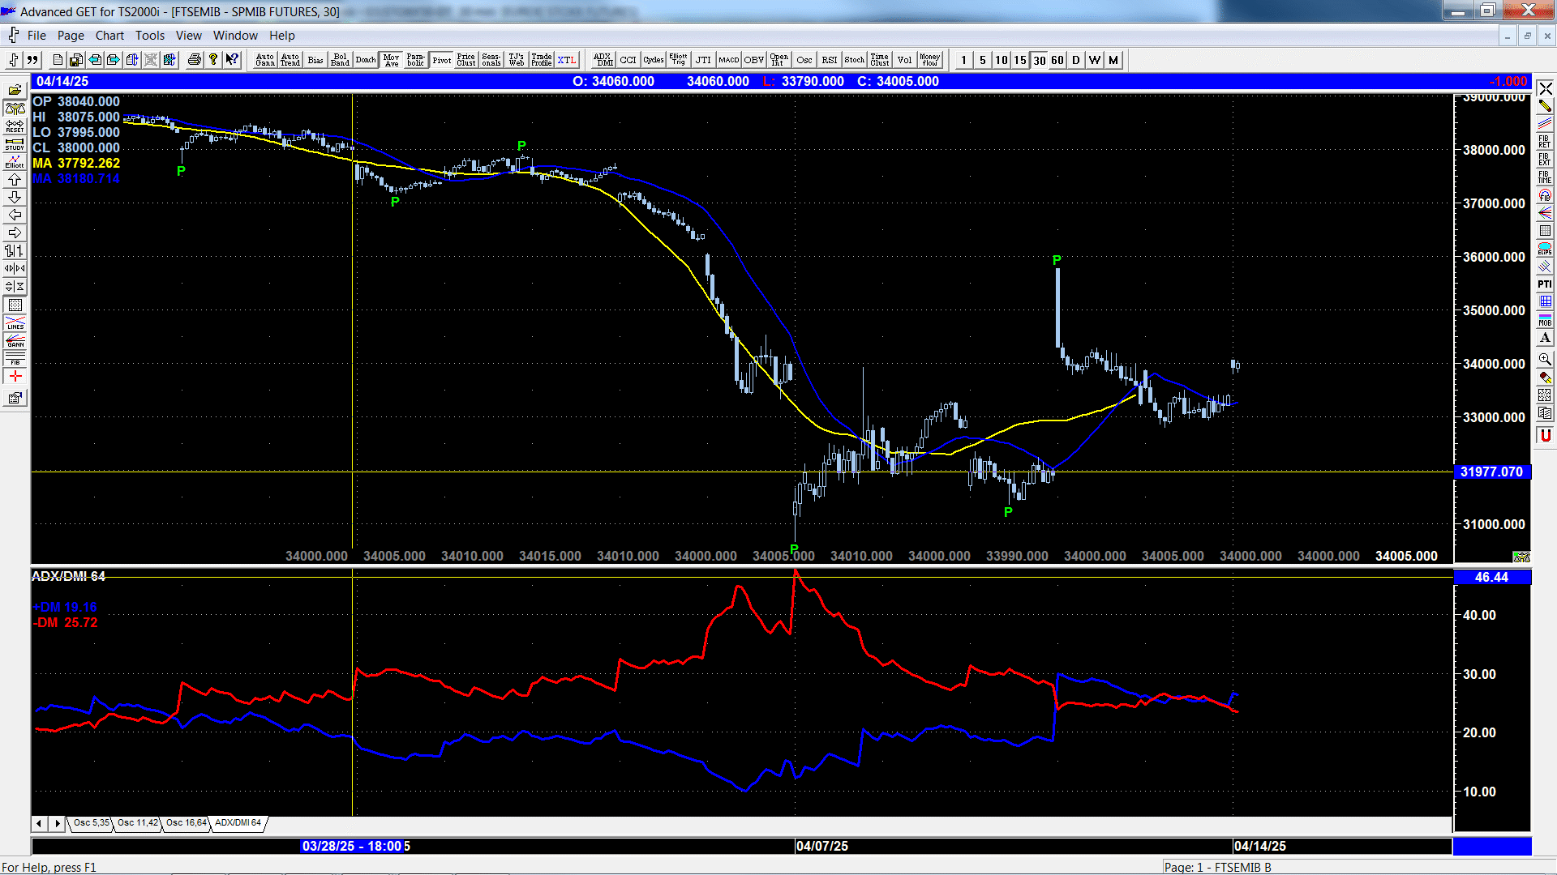Click the Cycles indicator button
The image size is (1557, 875).
[653, 60]
